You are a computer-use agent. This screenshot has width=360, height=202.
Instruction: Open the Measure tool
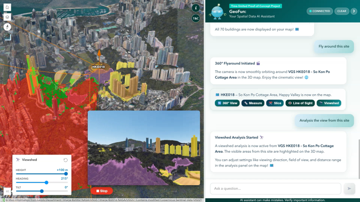click(x=253, y=103)
